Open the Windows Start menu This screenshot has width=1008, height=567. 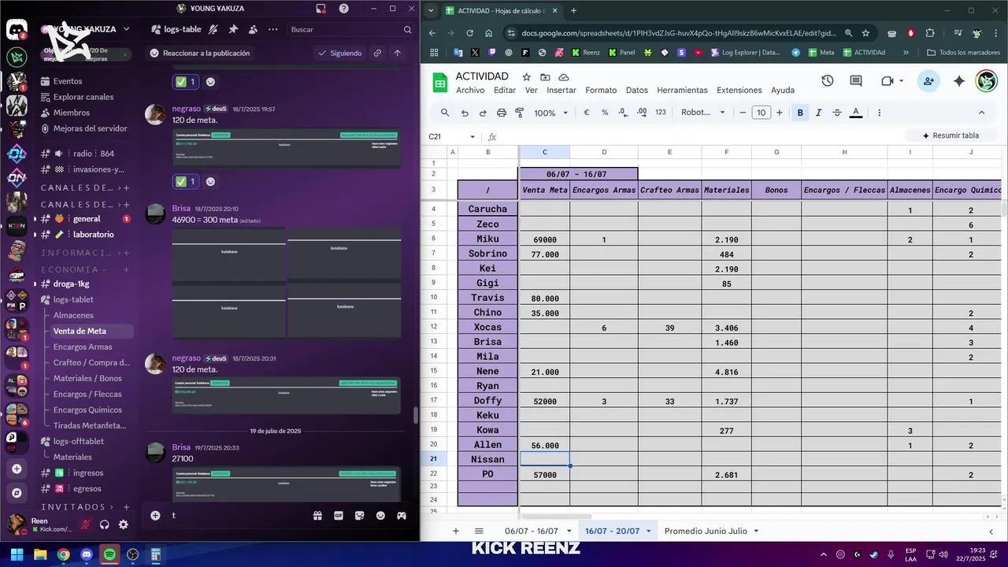coord(17,554)
